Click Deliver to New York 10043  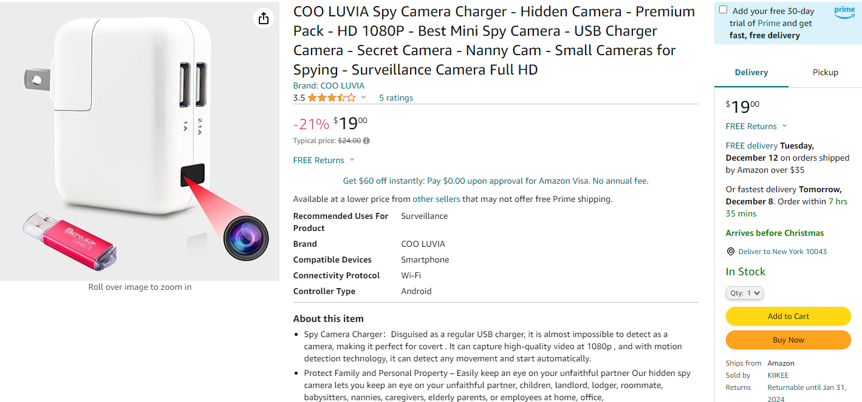(x=782, y=252)
